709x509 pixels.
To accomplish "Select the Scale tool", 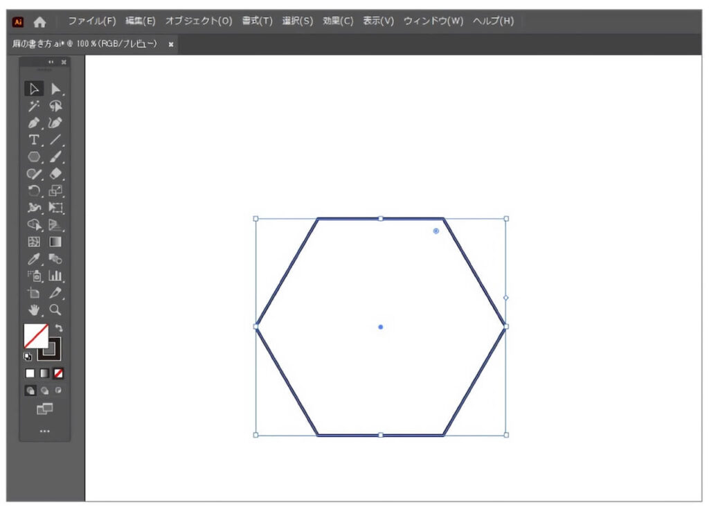I will pyautogui.click(x=55, y=191).
